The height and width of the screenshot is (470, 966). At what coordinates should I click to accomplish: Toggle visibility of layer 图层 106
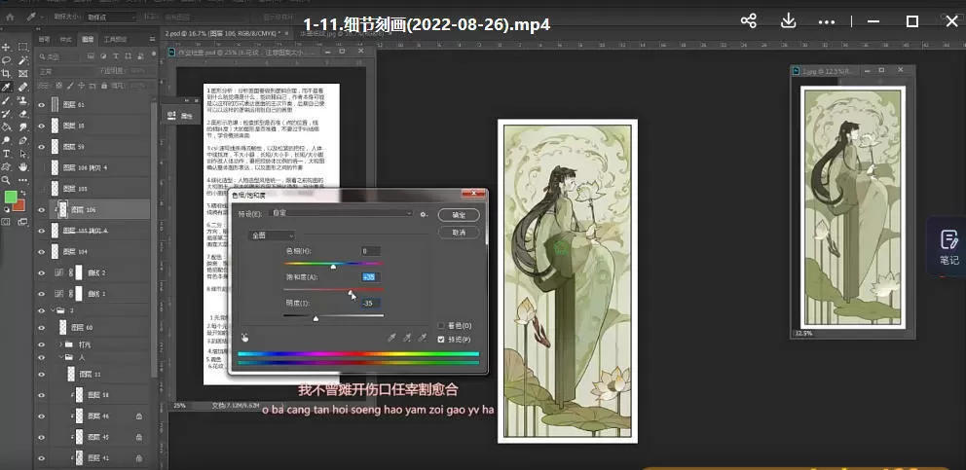click(42, 210)
